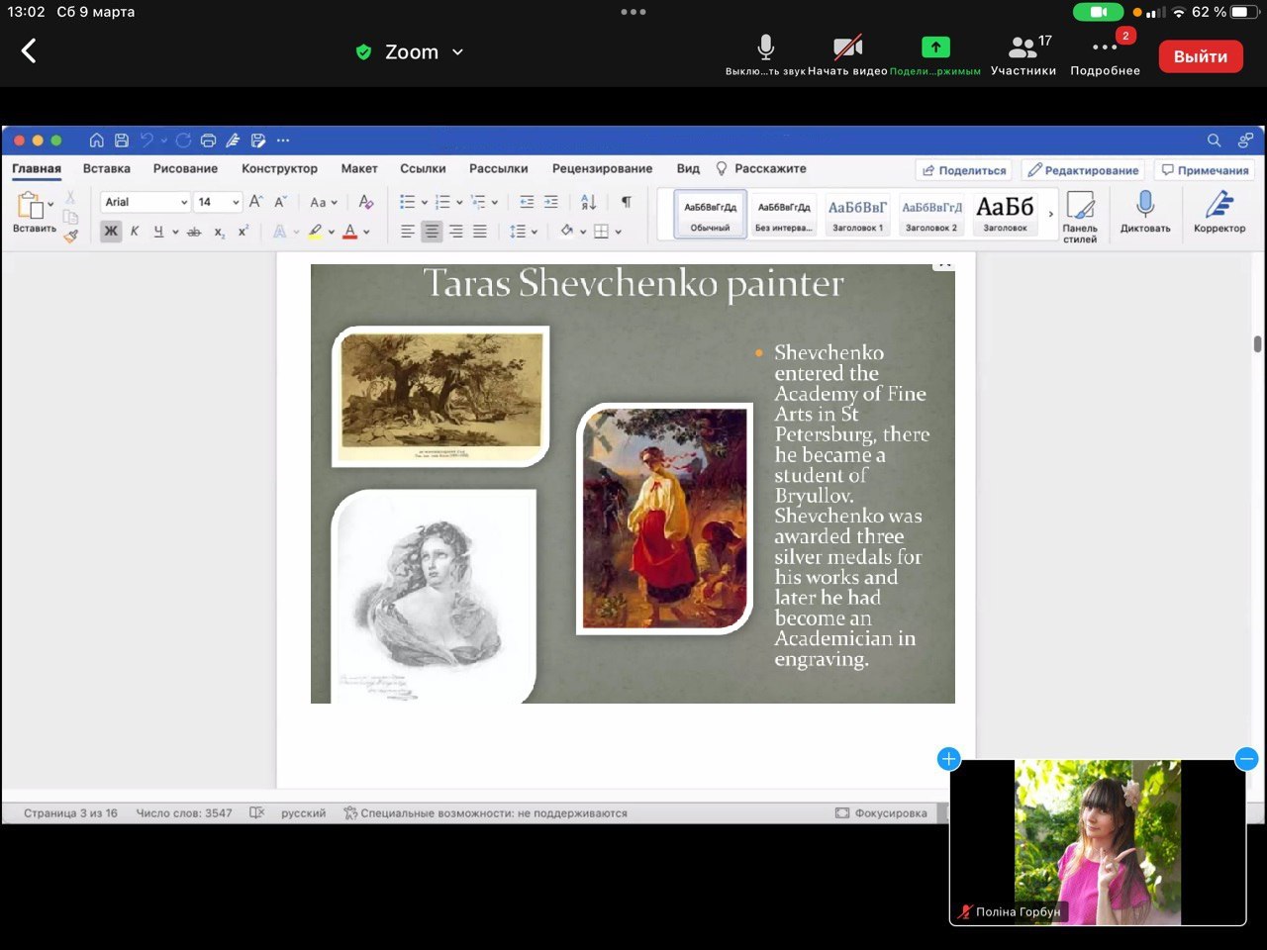Toggle bold formatting (Ж)
This screenshot has width=1267, height=950.
pos(111,232)
